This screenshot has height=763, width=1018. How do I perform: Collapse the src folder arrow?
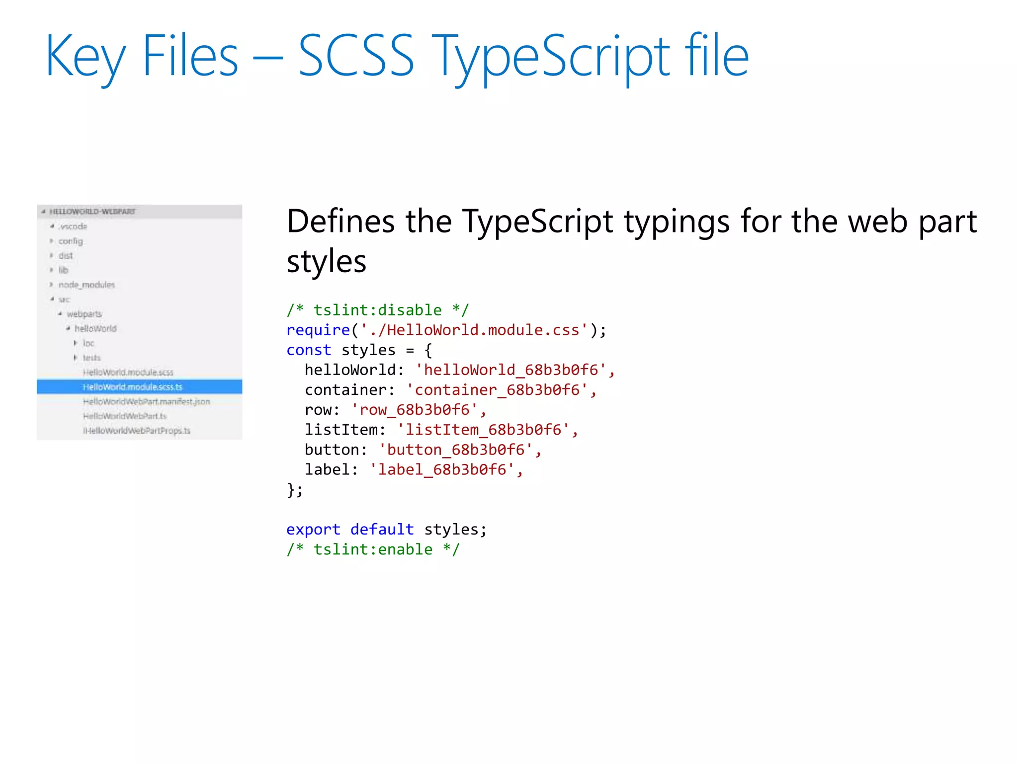[52, 299]
